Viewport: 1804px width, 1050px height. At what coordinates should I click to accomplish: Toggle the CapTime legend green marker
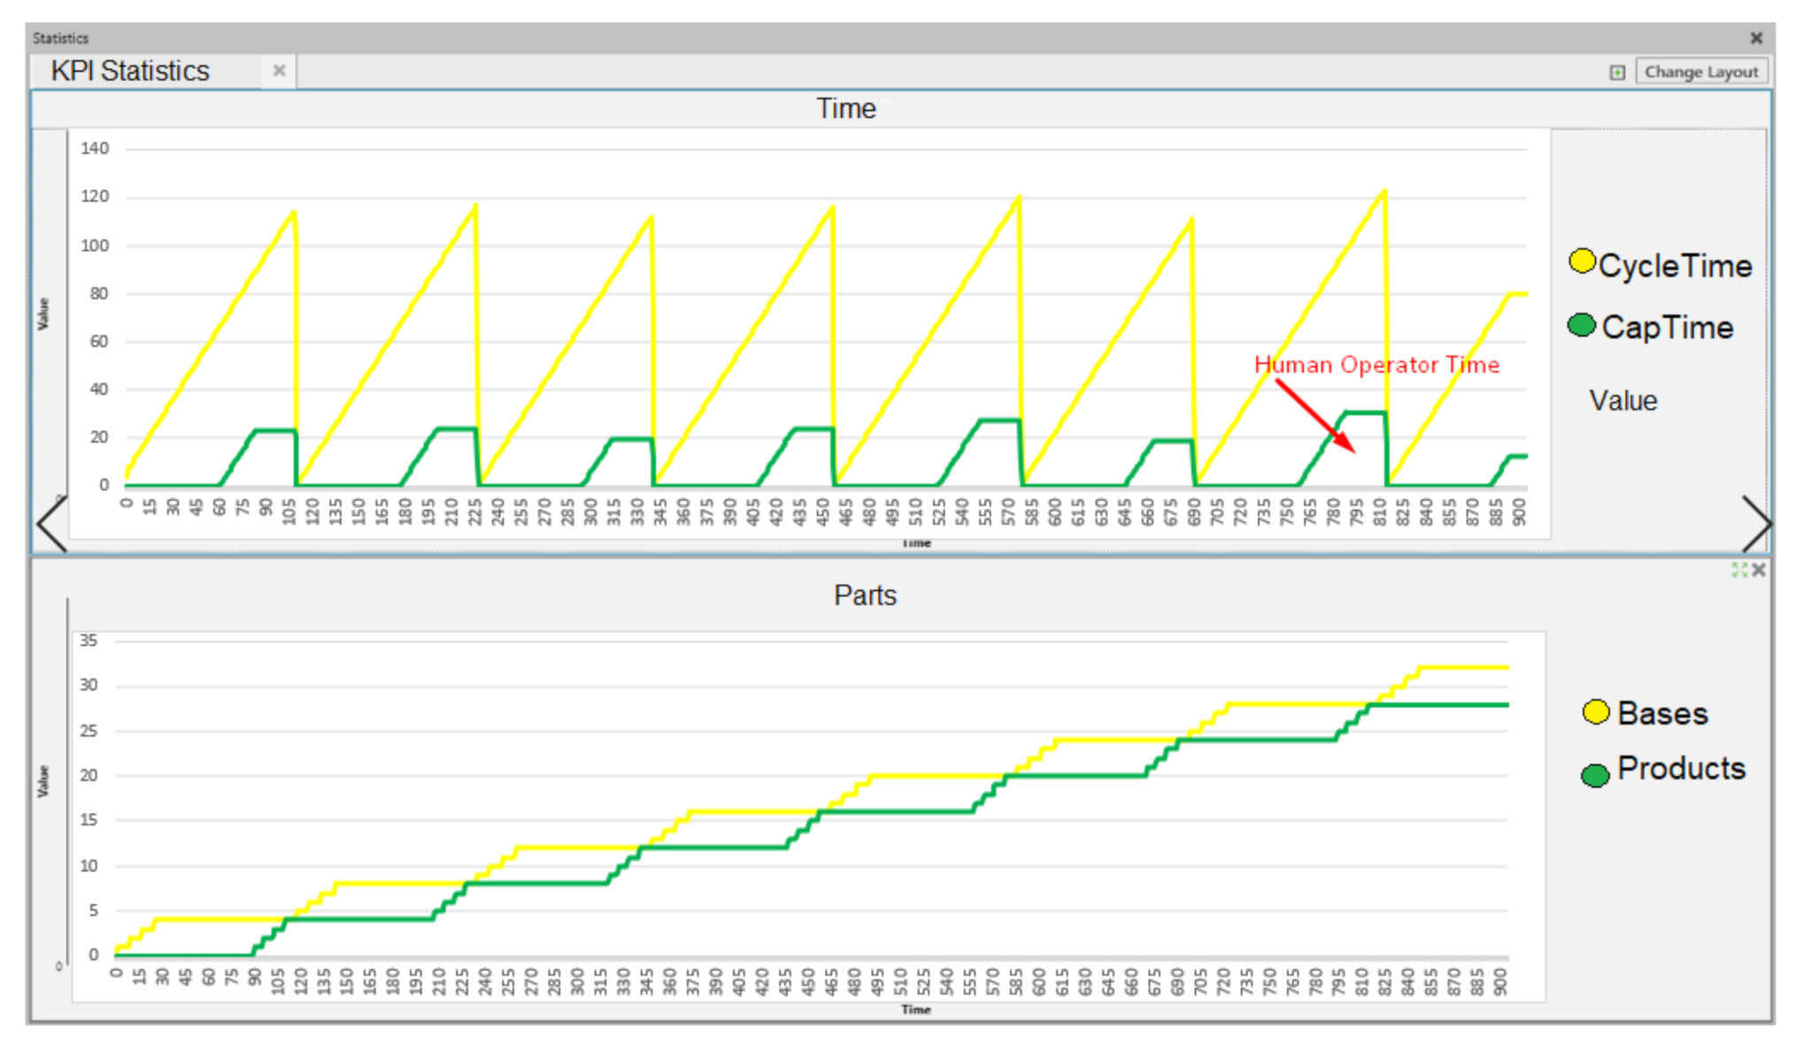point(1581,326)
